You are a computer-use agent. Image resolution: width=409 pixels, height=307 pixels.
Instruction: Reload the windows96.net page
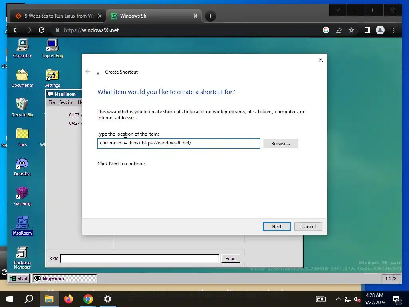click(x=42, y=30)
